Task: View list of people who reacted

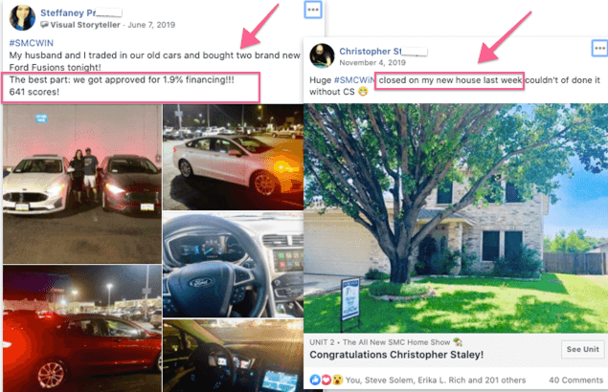Action: coord(436,380)
